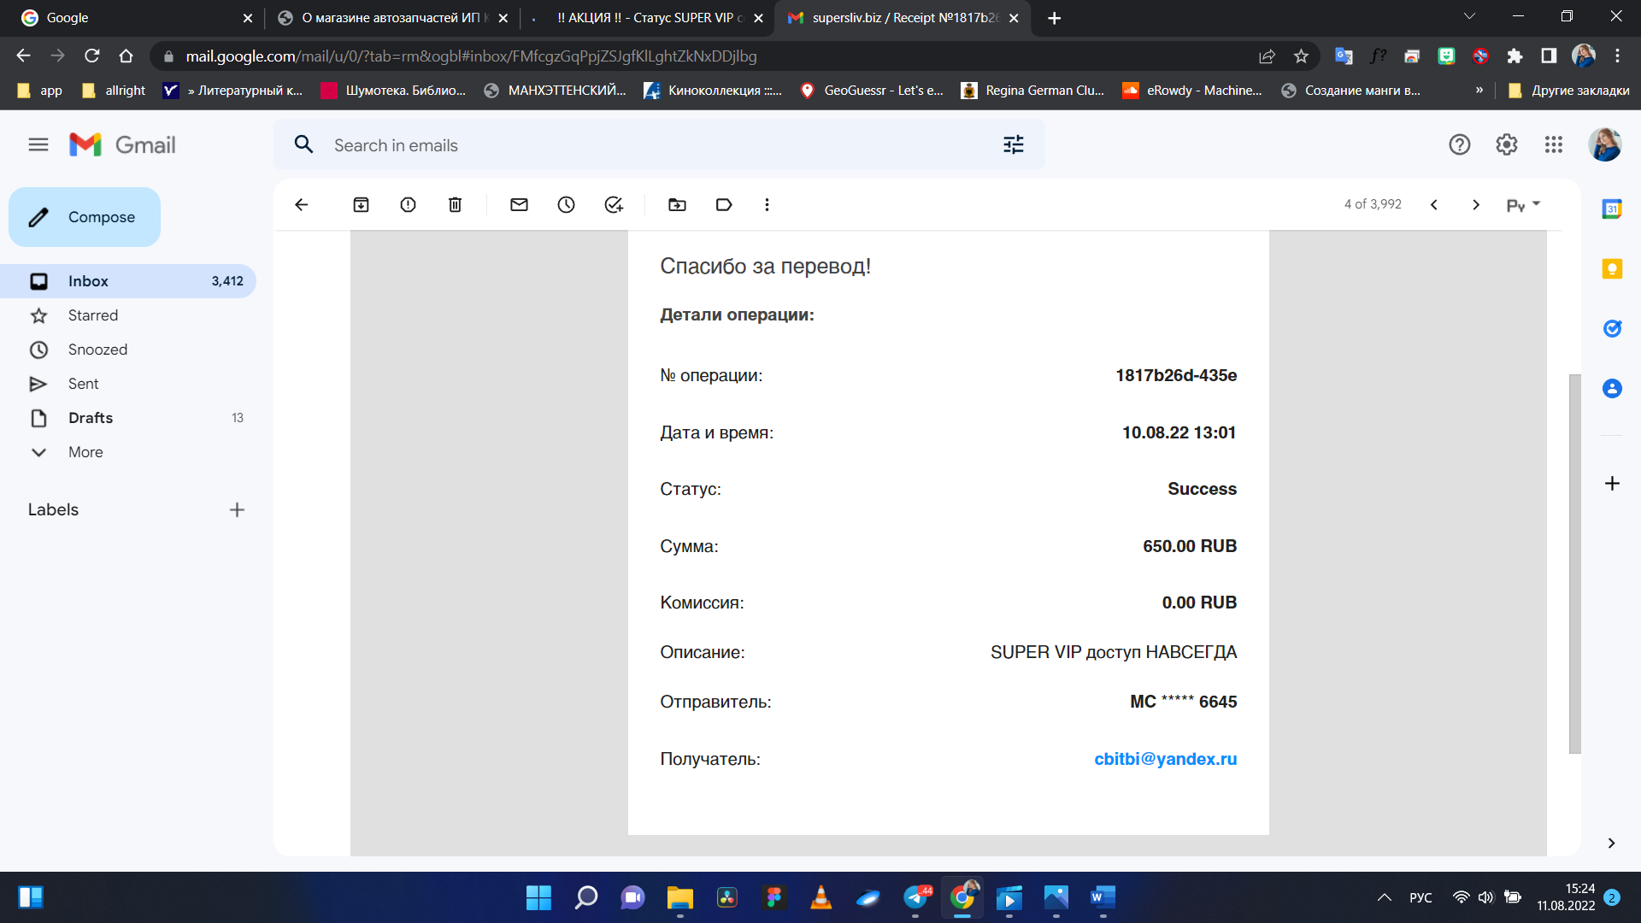Open the input tools language dropdown
1641x923 pixels.
pos(1524,204)
